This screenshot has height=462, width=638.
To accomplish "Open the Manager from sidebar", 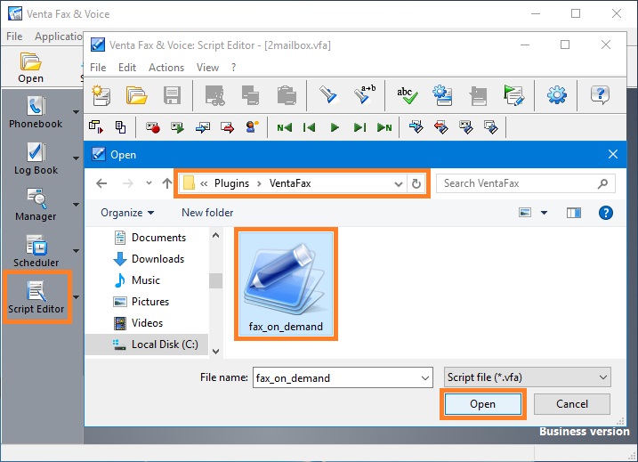I will tap(36, 205).
